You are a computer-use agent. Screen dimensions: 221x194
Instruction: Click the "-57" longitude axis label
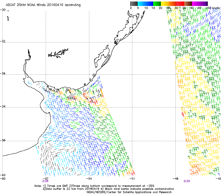point(45,179)
